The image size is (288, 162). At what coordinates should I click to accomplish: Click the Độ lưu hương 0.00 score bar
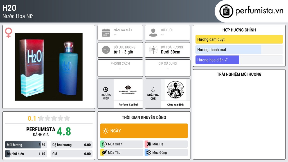pyautogui.click(x=71, y=145)
